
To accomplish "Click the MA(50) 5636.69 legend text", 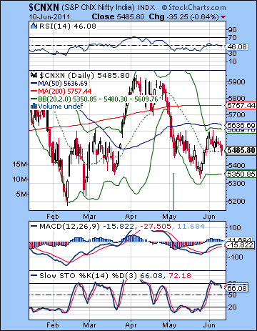I will point(63,84).
